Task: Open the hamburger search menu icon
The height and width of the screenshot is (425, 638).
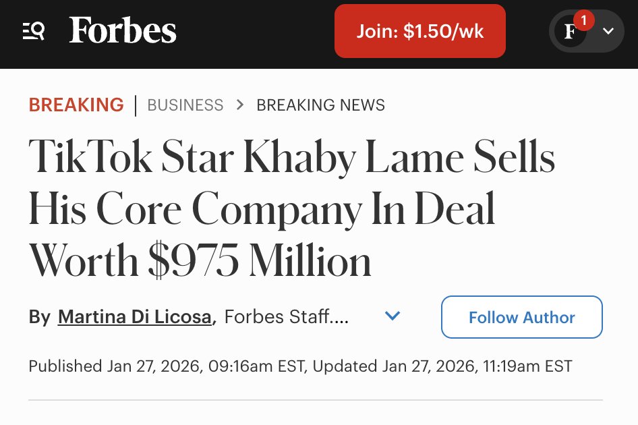Action: click(34, 31)
